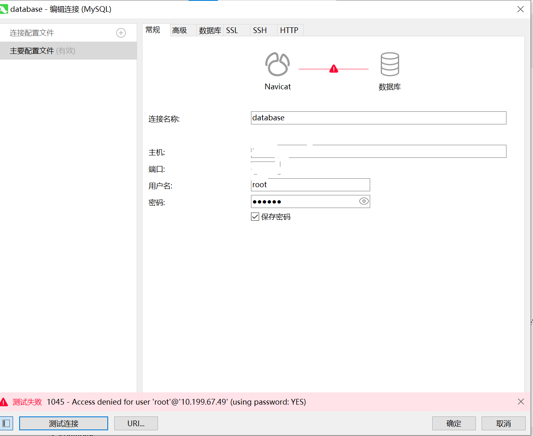The image size is (533, 436).
Task: Show password with the eye icon
Action: pos(364,201)
